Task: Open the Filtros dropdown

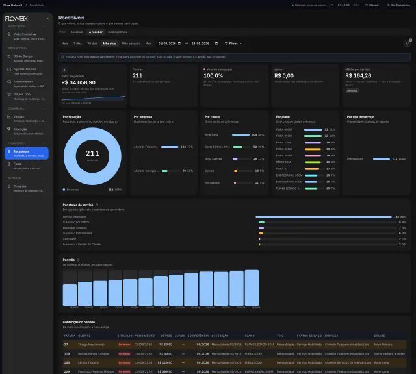Action: (x=233, y=44)
